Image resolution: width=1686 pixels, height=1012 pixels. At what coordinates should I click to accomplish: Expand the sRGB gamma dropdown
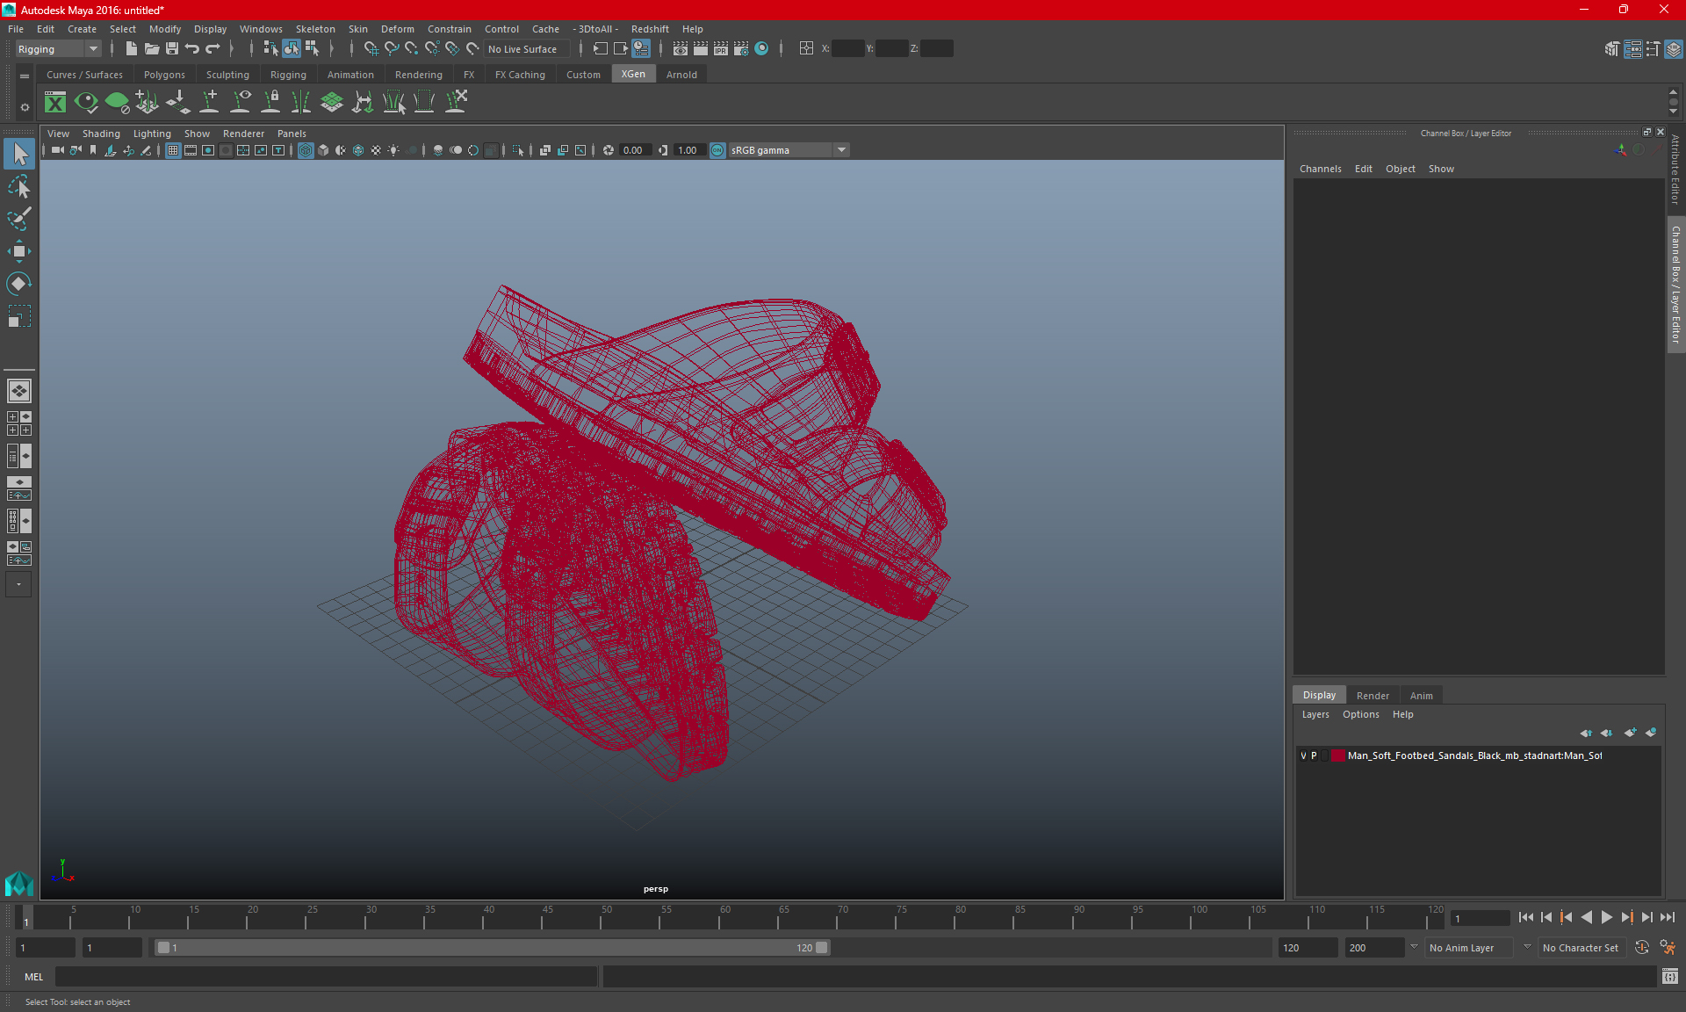841,150
